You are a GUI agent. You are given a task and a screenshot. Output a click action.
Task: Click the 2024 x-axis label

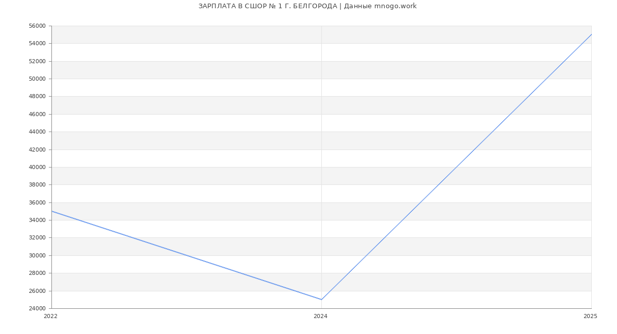tap(320, 317)
